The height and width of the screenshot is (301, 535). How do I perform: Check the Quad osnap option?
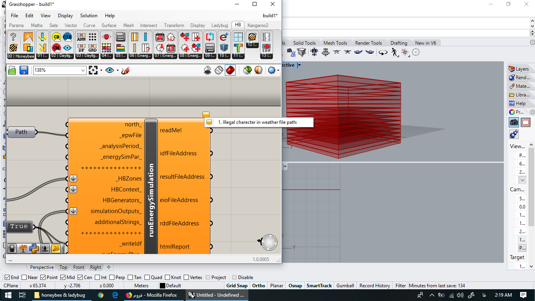coord(146,277)
